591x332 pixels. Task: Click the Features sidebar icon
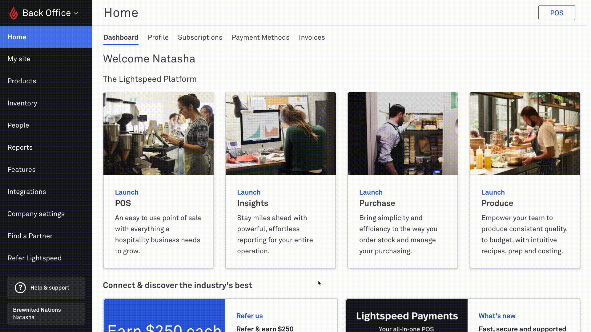[22, 169]
